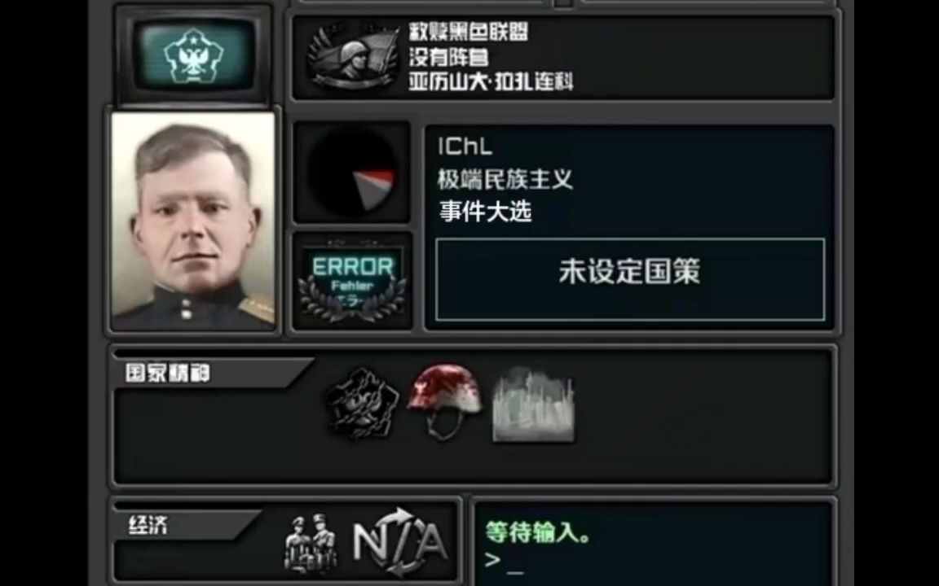Viewport: 939px width, 586px height.
Task: Click the gray smoky ruins spirit icon
Action: coord(532,405)
